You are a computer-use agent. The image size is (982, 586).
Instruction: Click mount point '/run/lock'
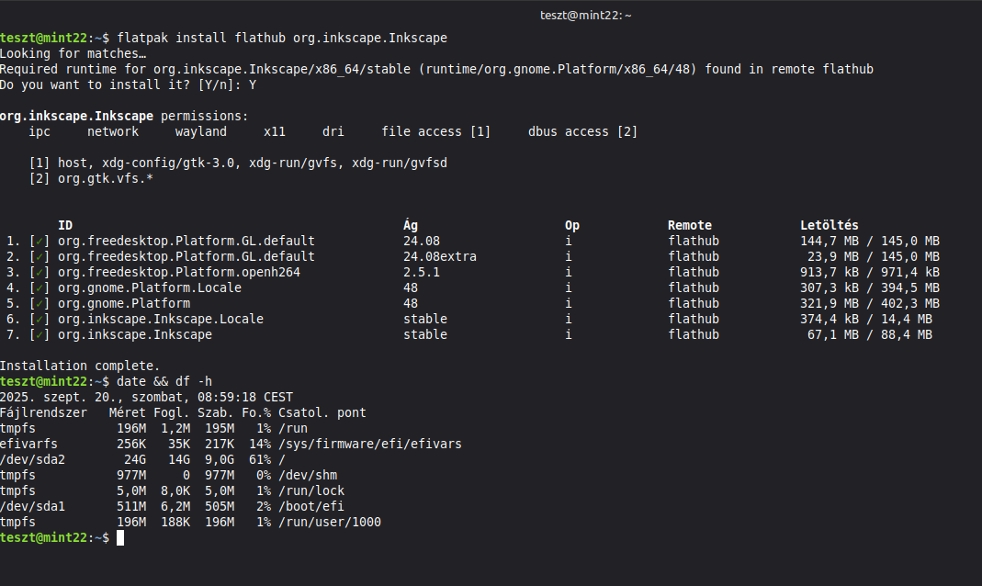[x=311, y=490]
